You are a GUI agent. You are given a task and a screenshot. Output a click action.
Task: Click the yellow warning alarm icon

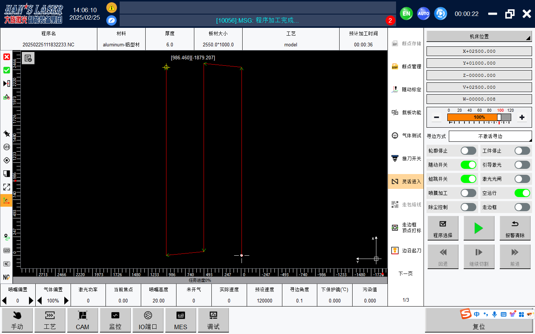point(111,7)
